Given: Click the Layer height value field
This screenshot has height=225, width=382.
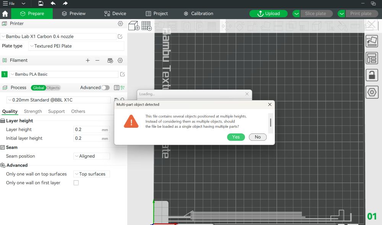Looking at the screenshot, I should point(91,130).
